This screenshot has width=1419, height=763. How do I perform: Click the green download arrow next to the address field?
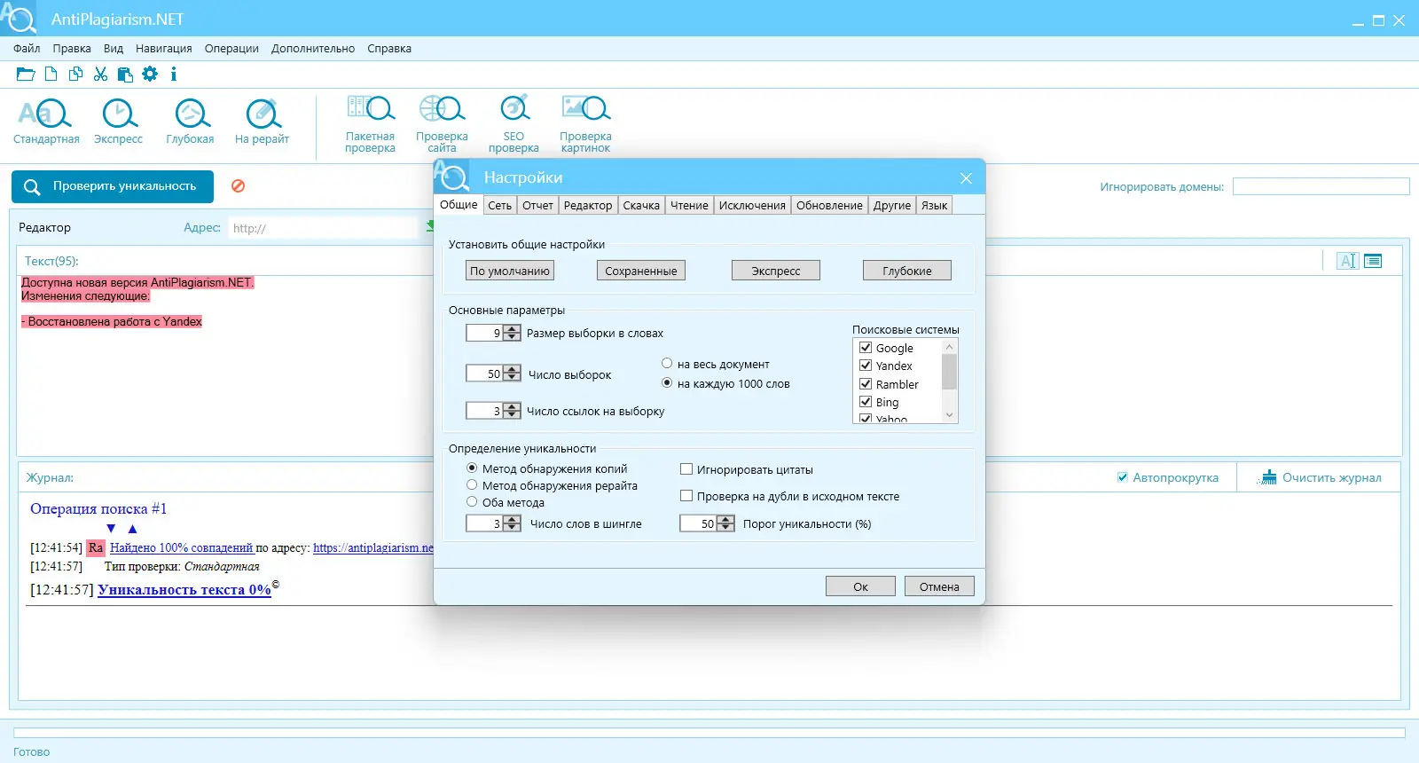pyautogui.click(x=429, y=226)
